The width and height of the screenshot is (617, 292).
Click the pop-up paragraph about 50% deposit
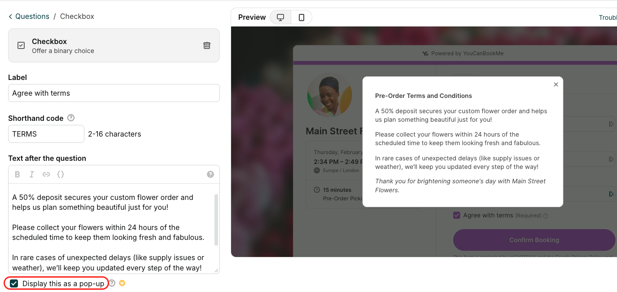pyautogui.click(x=461, y=115)
